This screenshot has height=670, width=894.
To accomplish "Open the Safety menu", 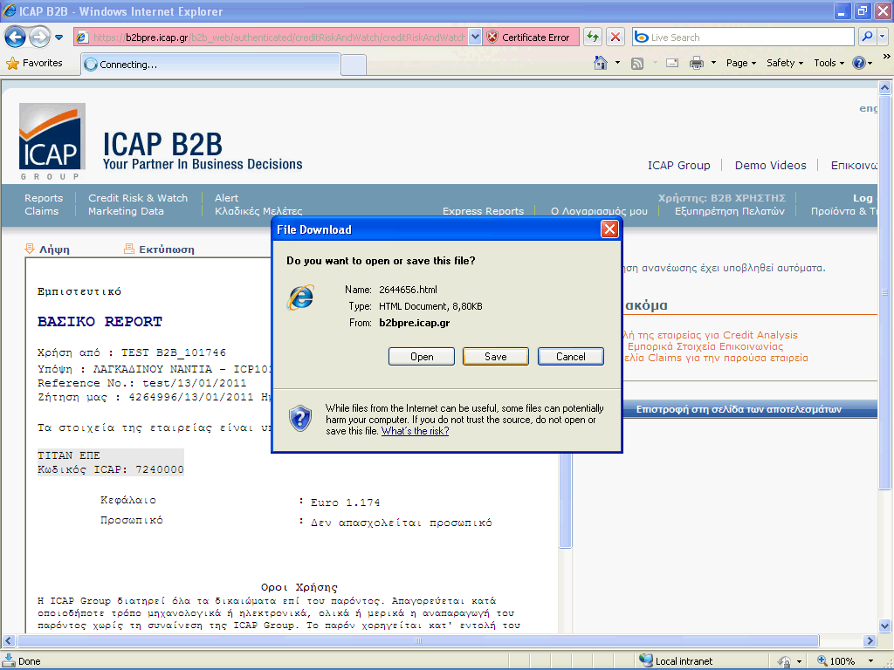I will click(785, 63).
